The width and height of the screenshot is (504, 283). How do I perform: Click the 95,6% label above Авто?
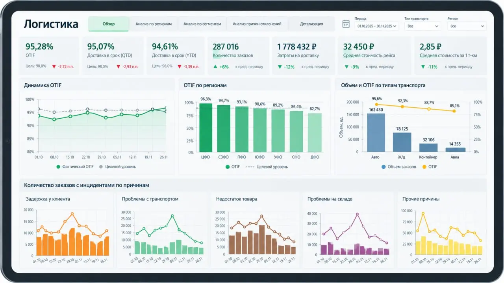(x=377, y=99)
